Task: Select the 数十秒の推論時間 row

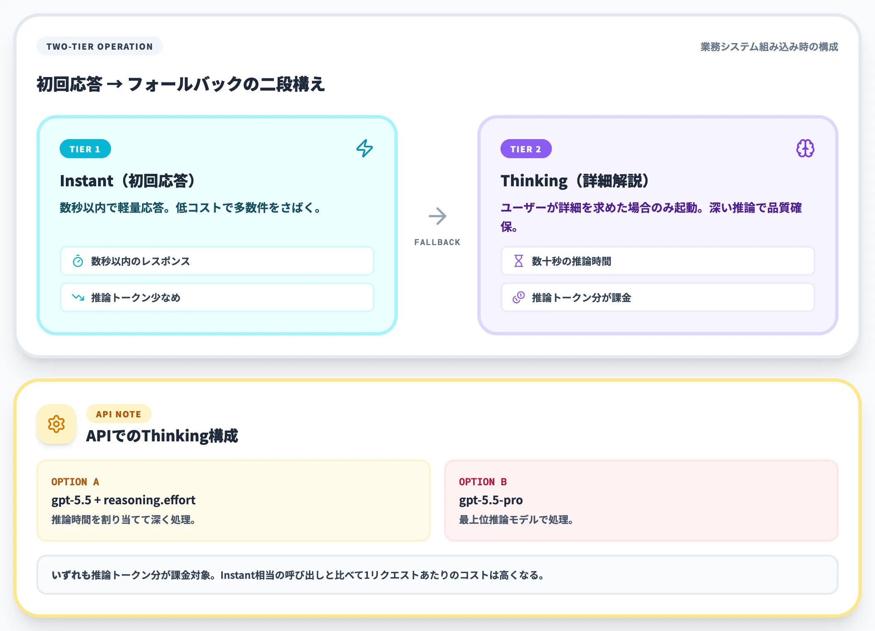Action: pyautogui.click(x=658, y=261)
